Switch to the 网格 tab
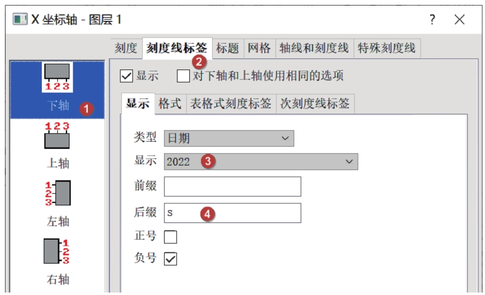The height and width of the screenshot is (295, 485). click(x=259, y=48)
